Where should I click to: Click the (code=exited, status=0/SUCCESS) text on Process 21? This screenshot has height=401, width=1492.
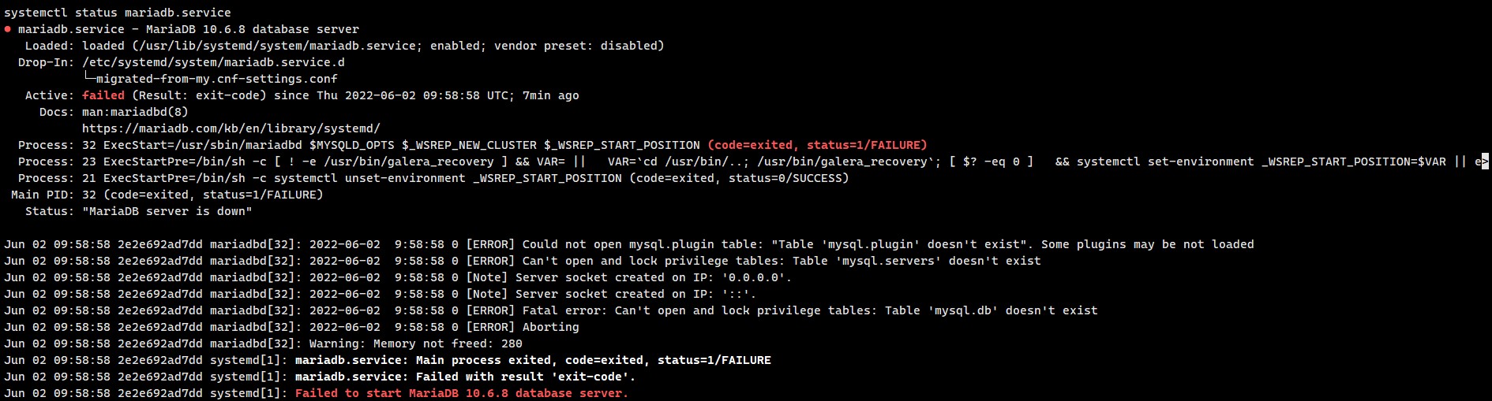738,178
